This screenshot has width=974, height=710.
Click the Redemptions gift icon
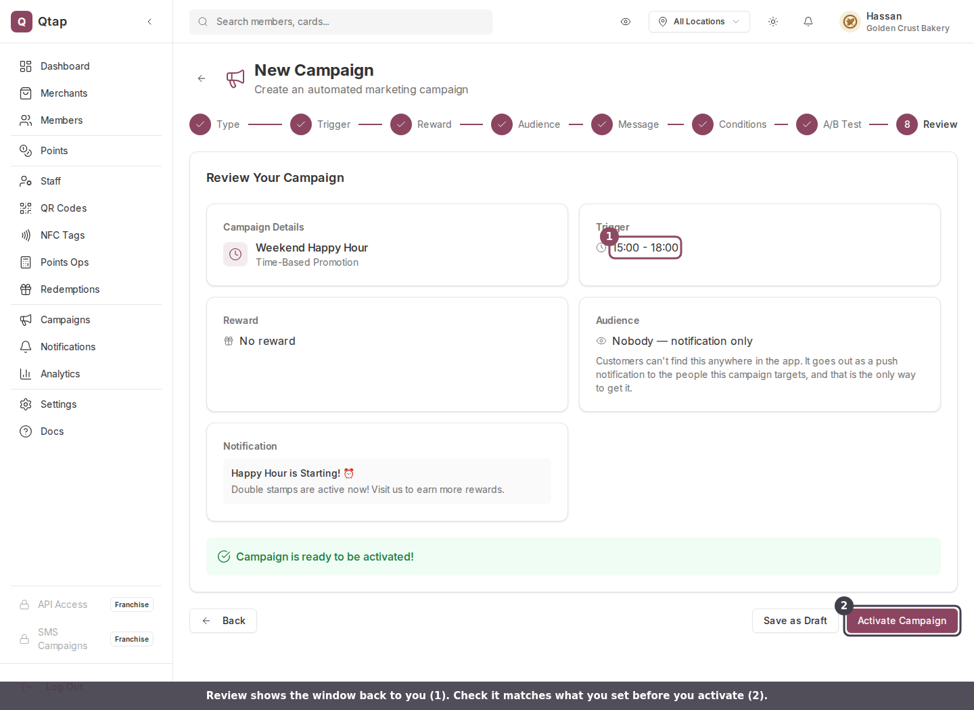26,289
